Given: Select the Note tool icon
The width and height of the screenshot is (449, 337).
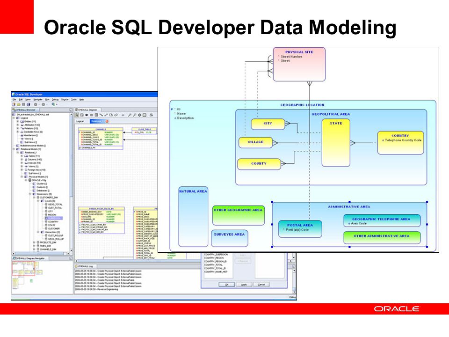Looking at the screenshot, I should tap(111, 115).
